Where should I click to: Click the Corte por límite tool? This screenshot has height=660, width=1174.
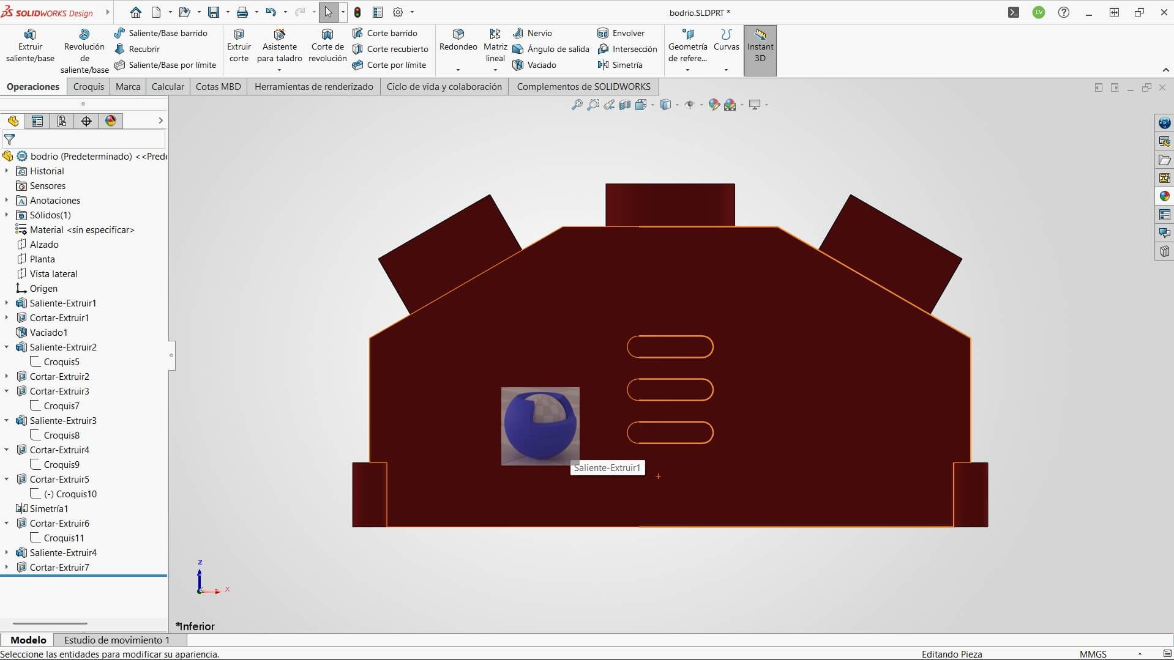pyautogui.click(x=389, y=65)
